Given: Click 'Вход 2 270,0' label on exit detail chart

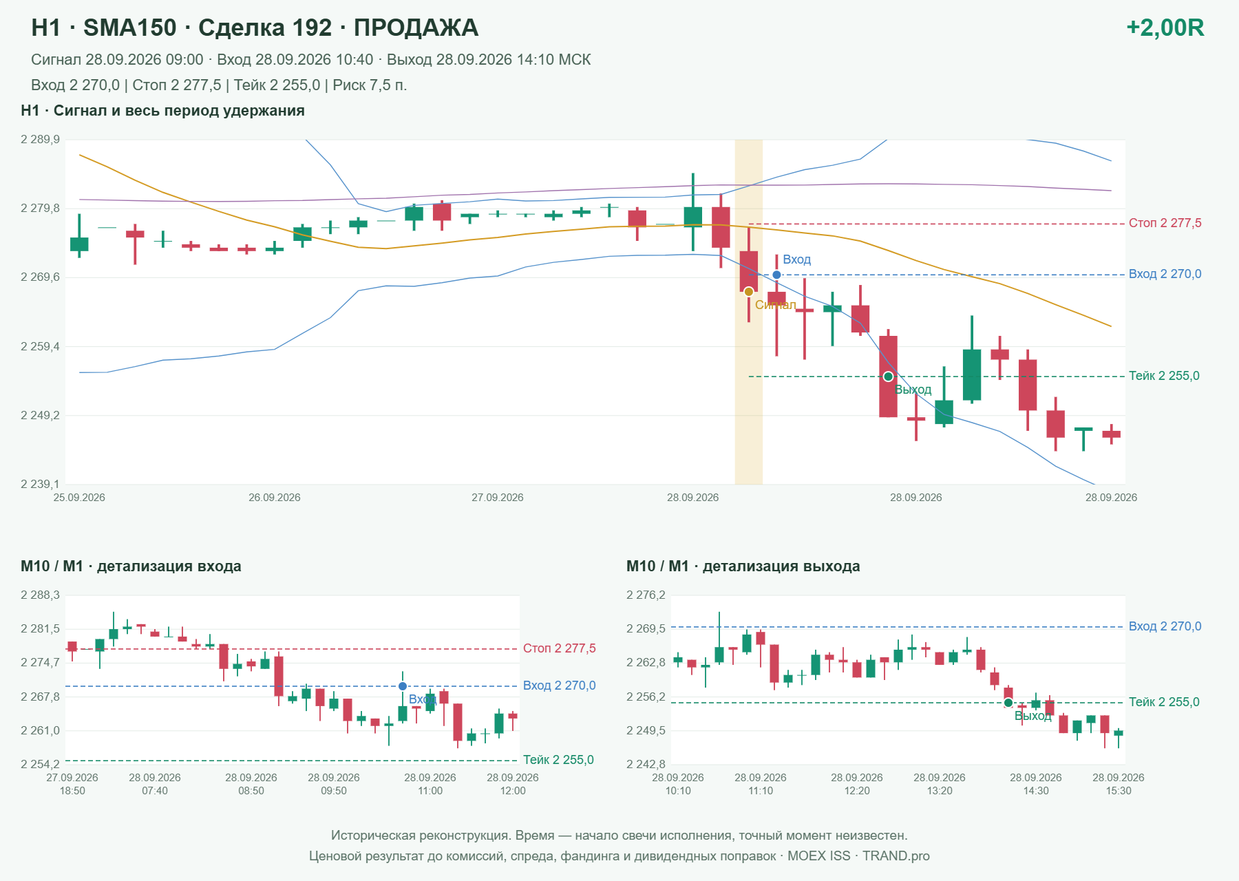Looking at the screenshot, I should click(1165, 626).
